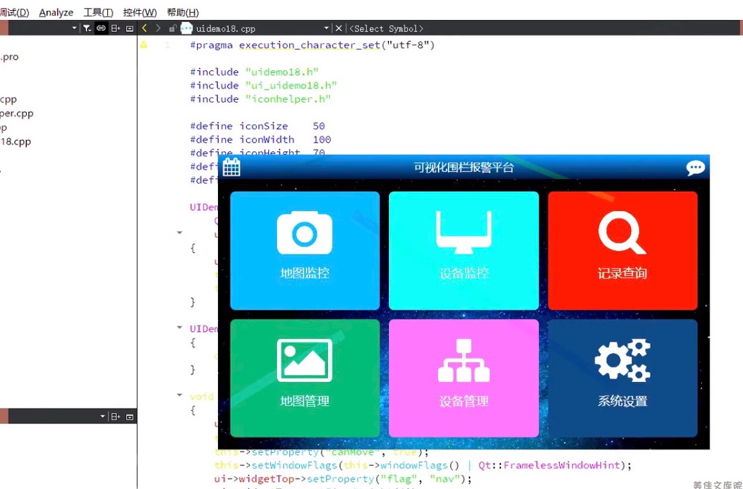Select the .pro project file
Image resolution: width=743 pixels, height=489 pixels.
pyautogui.click(x=9, y=57)
